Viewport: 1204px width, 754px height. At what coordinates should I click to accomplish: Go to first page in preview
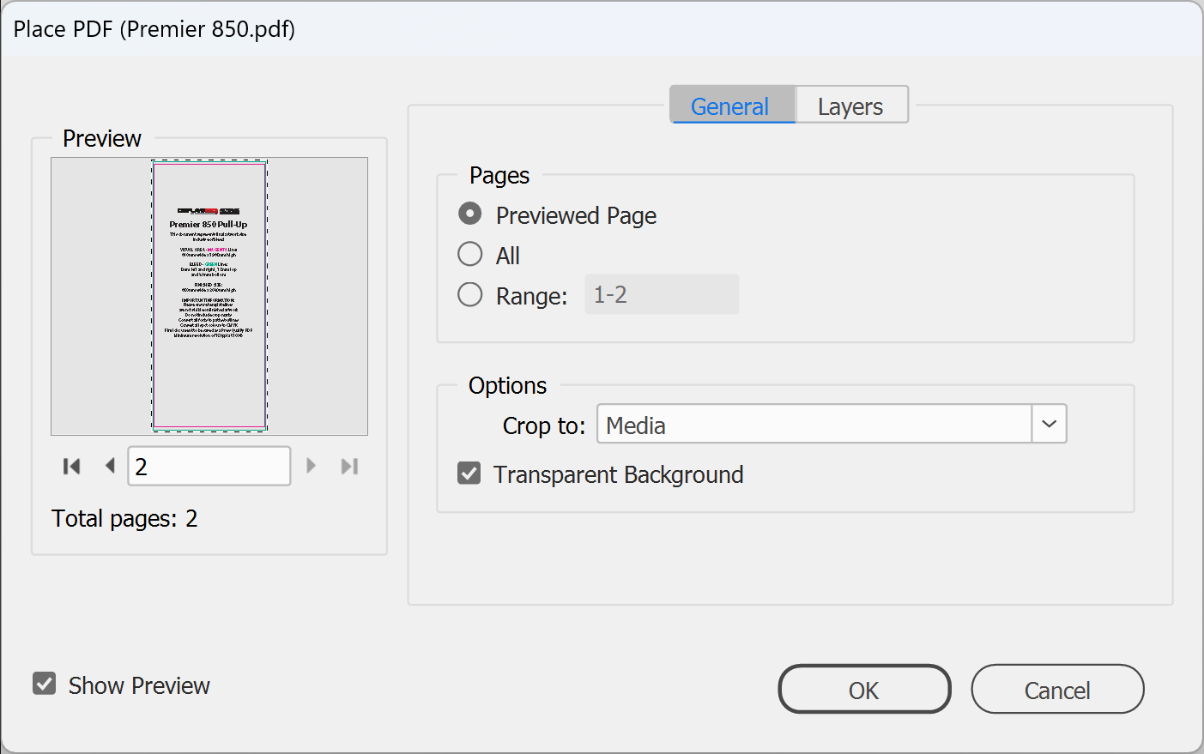pos(71,466)
